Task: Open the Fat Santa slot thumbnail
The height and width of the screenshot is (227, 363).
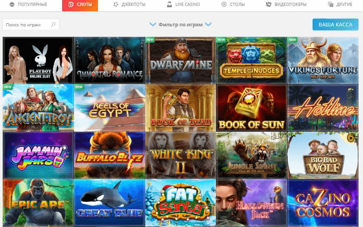Action: (x=181, y=202)
